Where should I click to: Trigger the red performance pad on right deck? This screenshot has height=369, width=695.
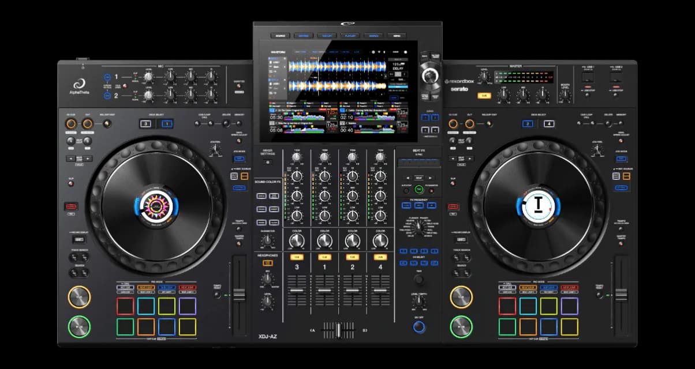pyautogui.click(x=507, y=306)
